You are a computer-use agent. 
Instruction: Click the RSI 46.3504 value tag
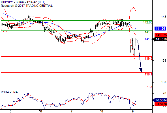coord(160,100)
